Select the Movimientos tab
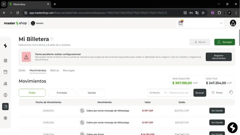Viewport: 240px width, 135px height. tap(38, 70)
